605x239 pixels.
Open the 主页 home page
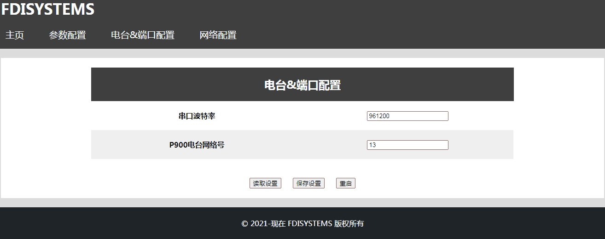pyautogui.click(x=15, y=35)
